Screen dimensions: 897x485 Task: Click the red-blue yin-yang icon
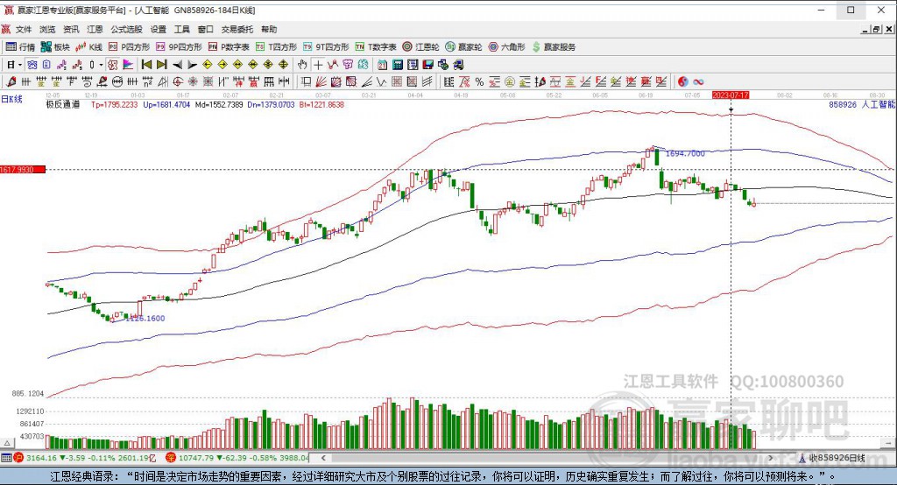683,81
